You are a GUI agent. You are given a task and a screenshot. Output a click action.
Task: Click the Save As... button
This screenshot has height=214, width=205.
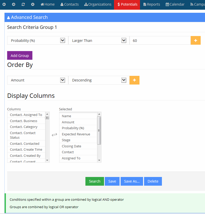(x=132, y=181)
